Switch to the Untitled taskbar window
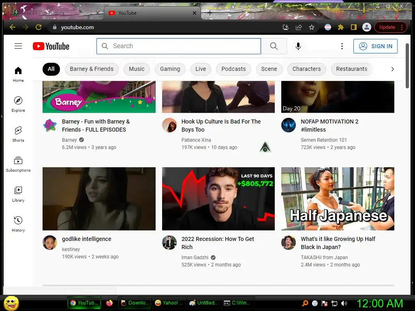Screen dimensions: 415x311 203,303
